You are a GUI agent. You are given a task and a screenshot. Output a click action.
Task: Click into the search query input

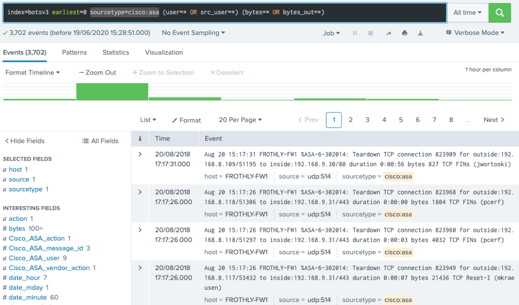click(223, 13)
